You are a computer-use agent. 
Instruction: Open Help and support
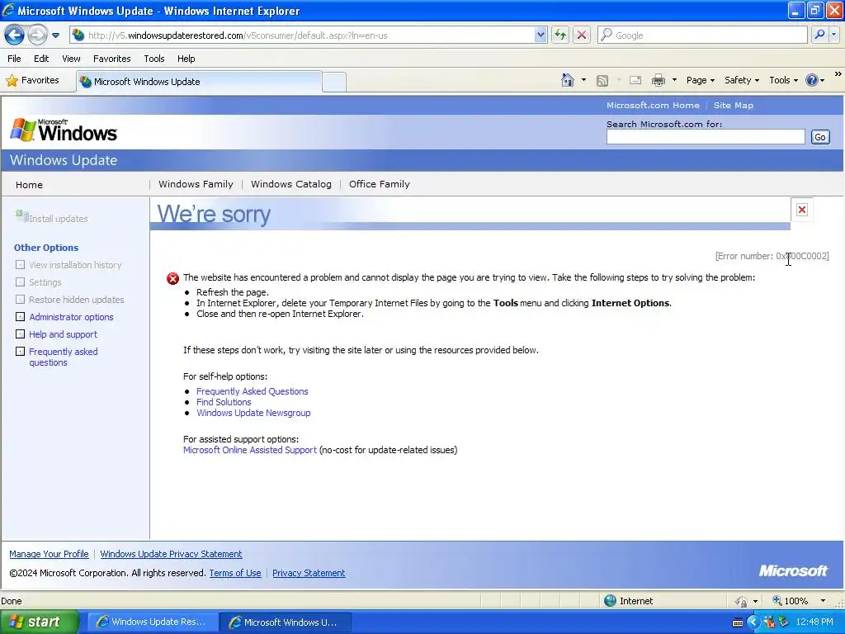point(63,334)
